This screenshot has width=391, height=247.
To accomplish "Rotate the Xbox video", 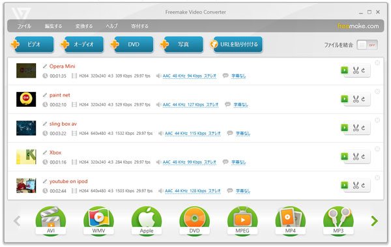I will (x=364, y=156).
